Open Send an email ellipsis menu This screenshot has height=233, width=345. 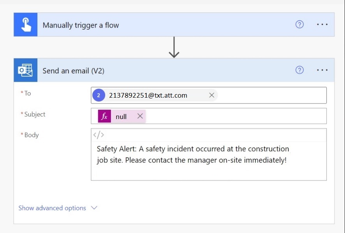[x=322, y=70]
